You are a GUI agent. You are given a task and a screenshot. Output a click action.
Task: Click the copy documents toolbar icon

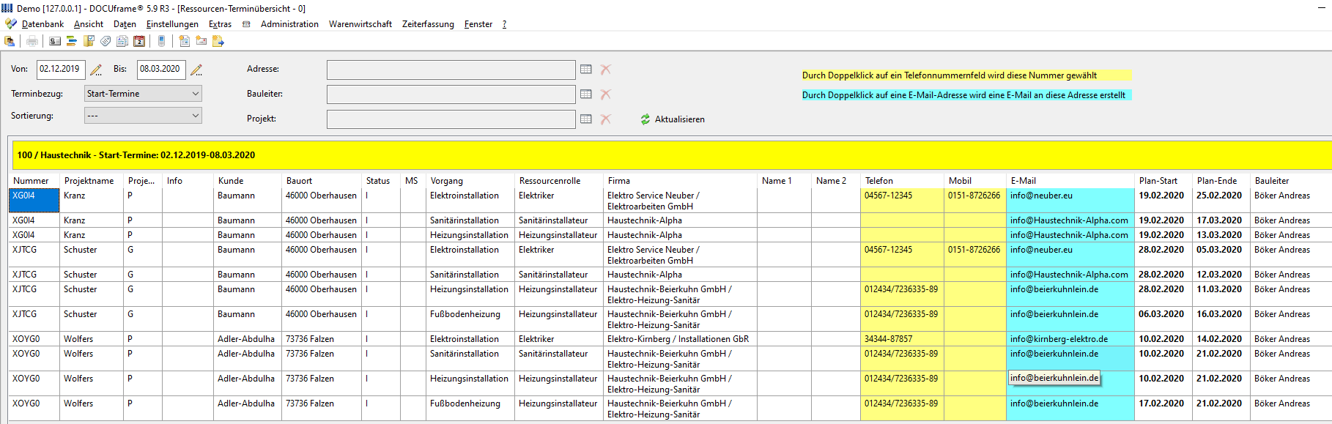[x=122, y=41]
